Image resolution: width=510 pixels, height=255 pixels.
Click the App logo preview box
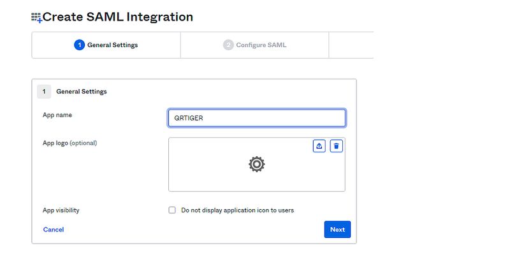[x=257, y=164]
